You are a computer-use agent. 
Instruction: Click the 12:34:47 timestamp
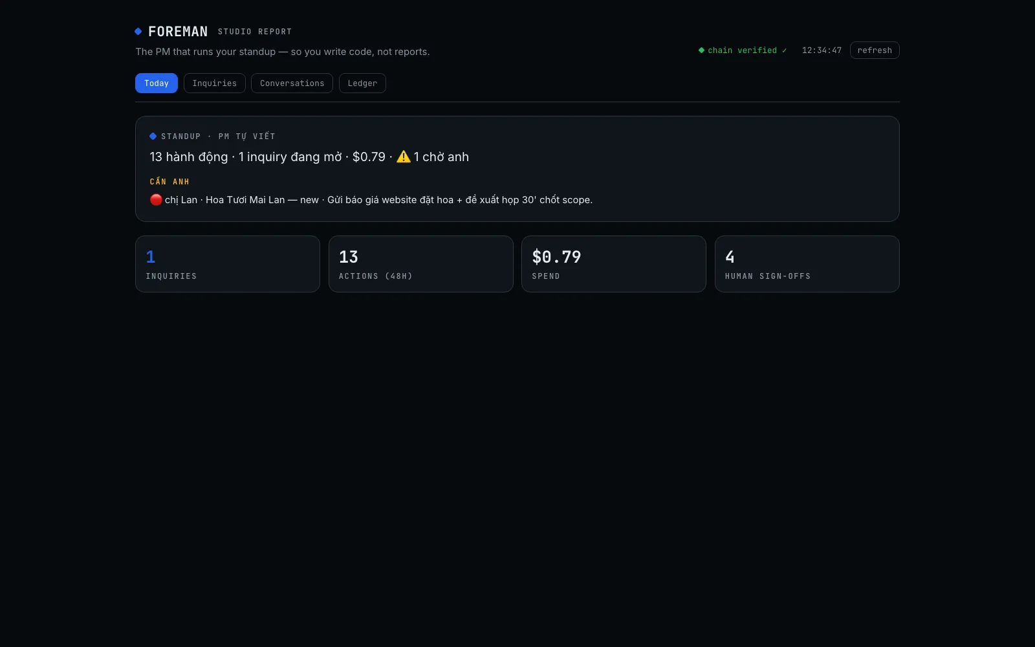(x=822, y=50)
